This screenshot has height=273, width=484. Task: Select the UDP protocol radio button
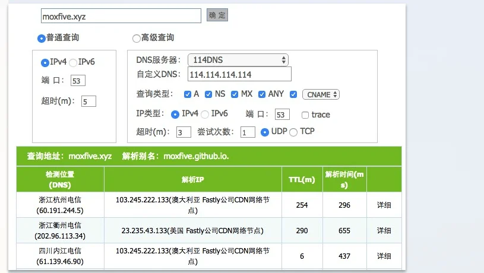tap(264, 132)
